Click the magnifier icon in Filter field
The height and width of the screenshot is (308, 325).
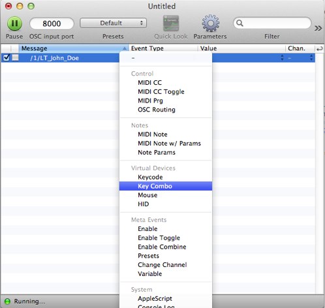240,23
